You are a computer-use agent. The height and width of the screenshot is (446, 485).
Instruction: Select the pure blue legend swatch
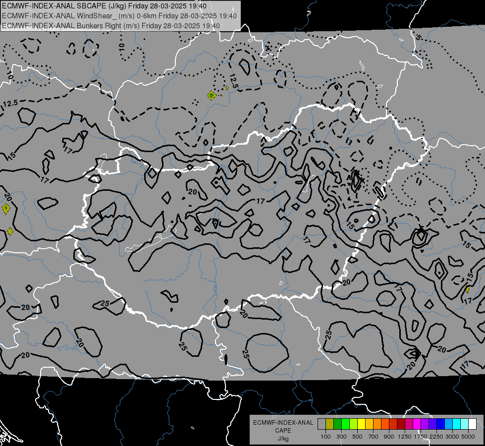coord(441,424)
